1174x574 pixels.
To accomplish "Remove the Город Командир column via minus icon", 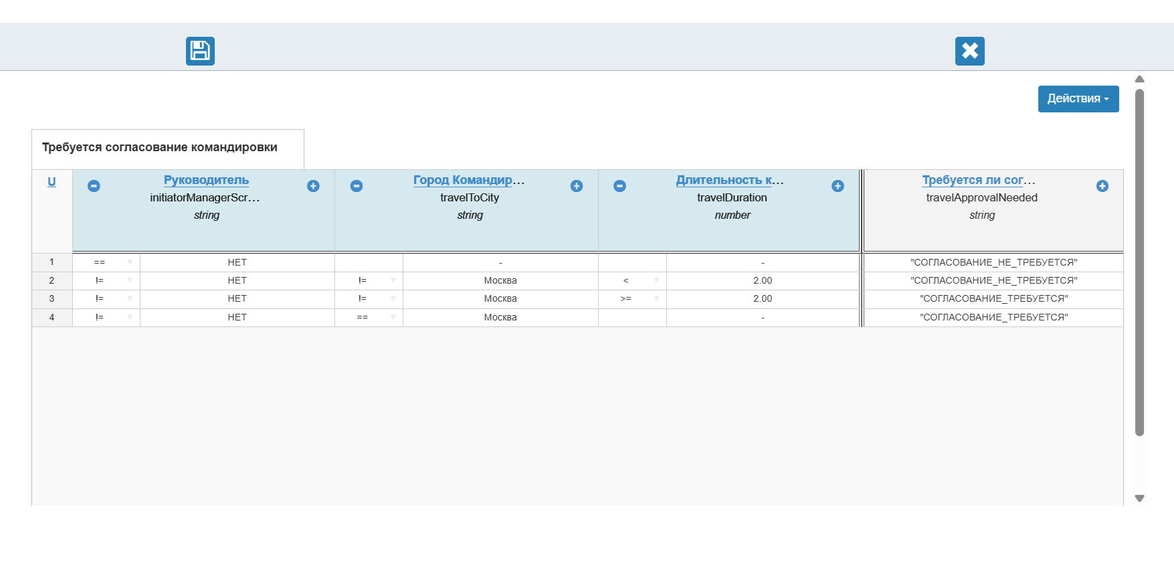I will point(357,186).
